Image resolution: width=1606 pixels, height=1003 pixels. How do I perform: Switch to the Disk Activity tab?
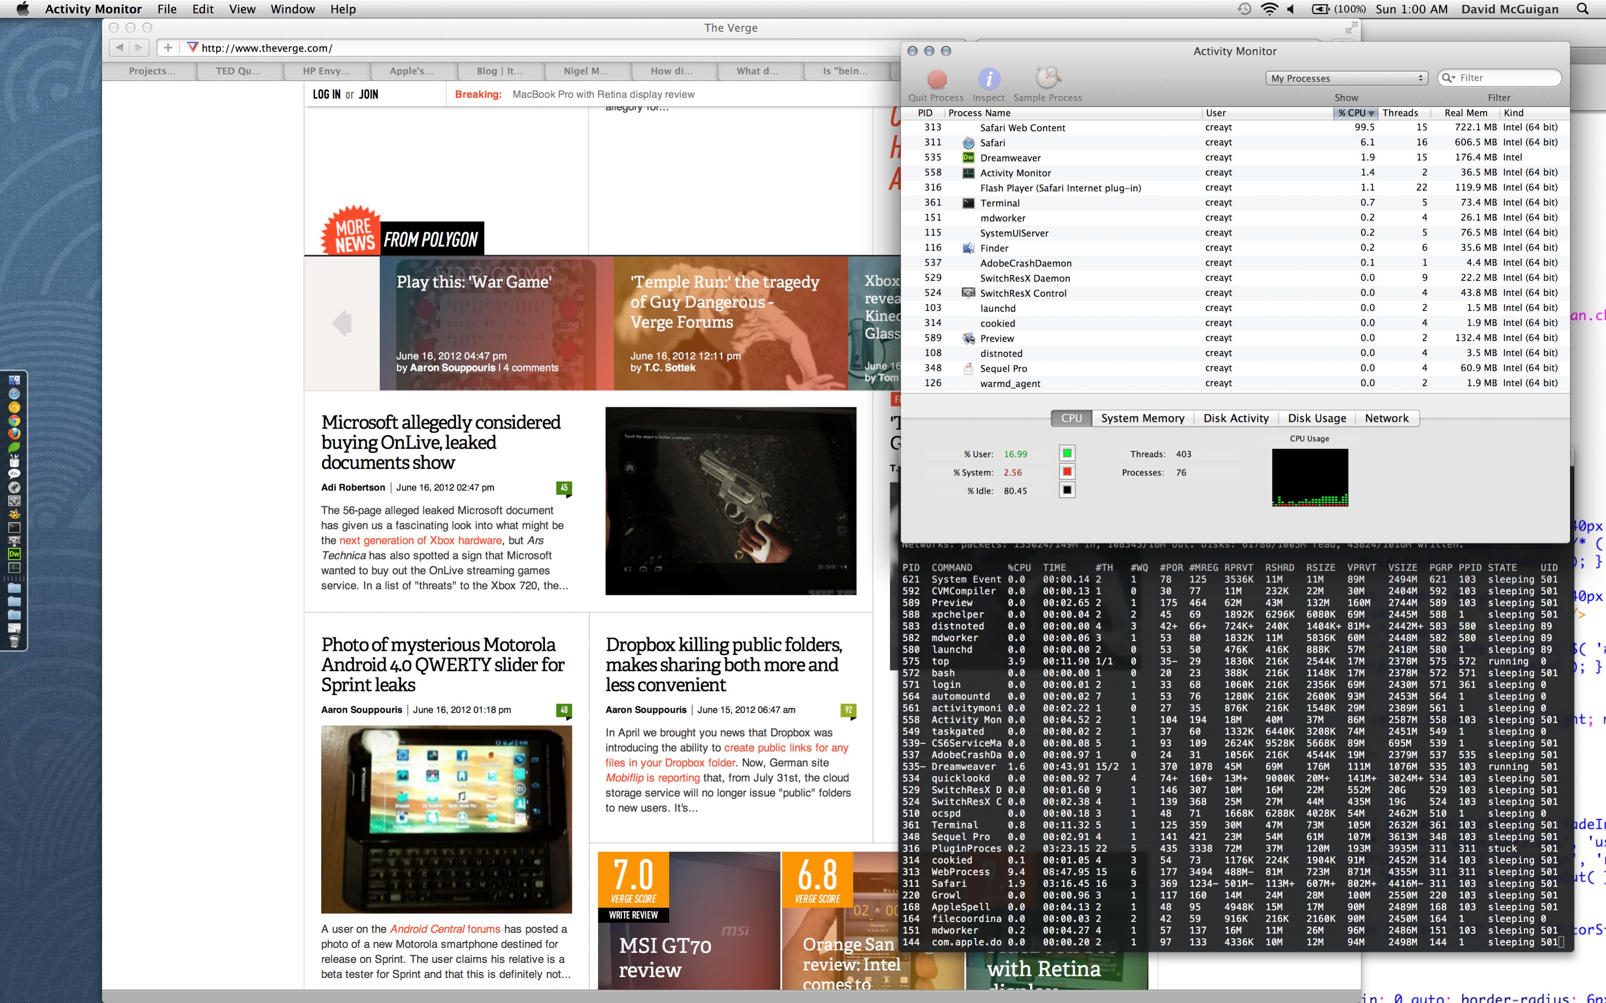pyautogui.click(x=1236, y=418)
